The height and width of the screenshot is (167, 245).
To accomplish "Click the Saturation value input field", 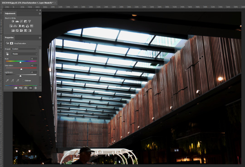I will (x=34, y=65).
